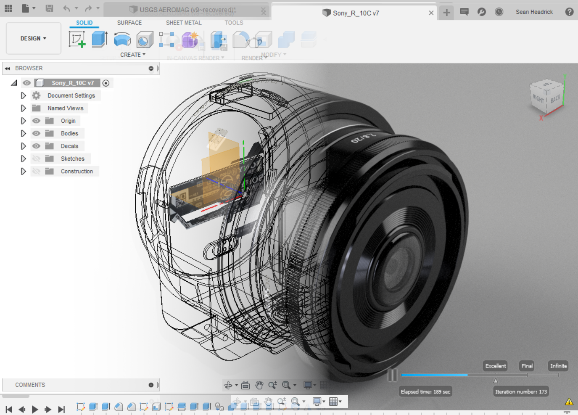Set render quality to Final
This screenshot has height=415, width=578.
[x=527, y=366]
